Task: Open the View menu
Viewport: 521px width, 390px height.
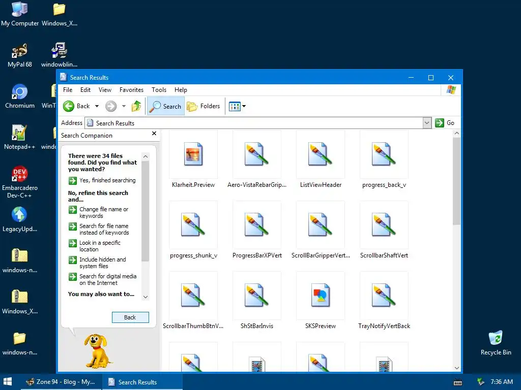Action: [105, 90]
